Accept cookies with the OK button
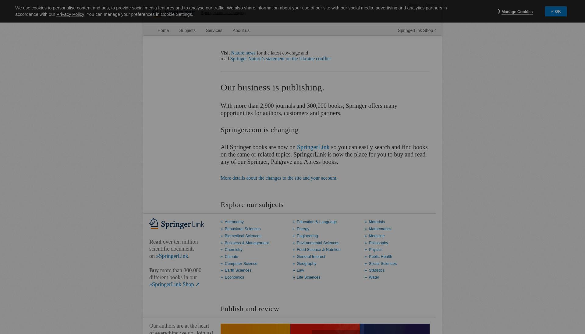This screenshot has width=585, height=334. [556, 12]
